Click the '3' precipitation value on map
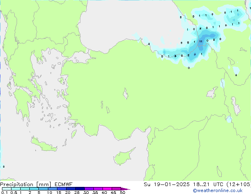The width and height of the screenshot is (251, 194). tap(175, 56)
